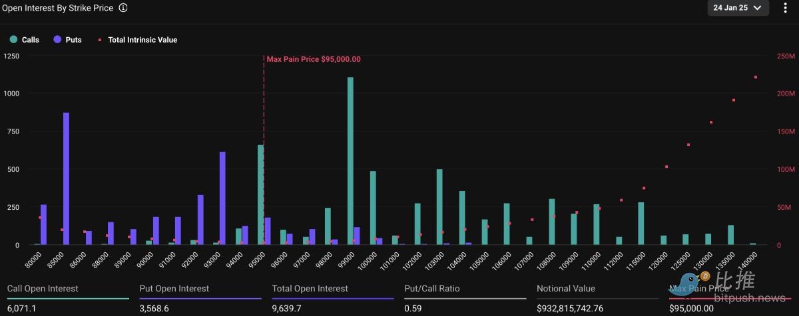Toggle the Puts legend series
This screenshot has height=316, width=799.
point(67,40)
